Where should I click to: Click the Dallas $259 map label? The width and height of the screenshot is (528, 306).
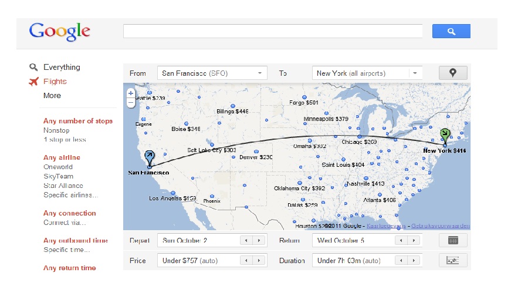pyautogui.click(x=302, y=204)
